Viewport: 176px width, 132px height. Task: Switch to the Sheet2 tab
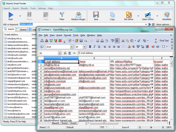[x=64, y=123]
